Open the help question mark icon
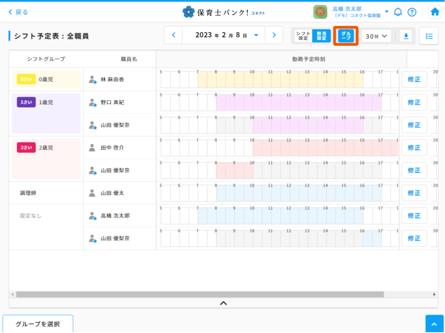 pos(412,12)
